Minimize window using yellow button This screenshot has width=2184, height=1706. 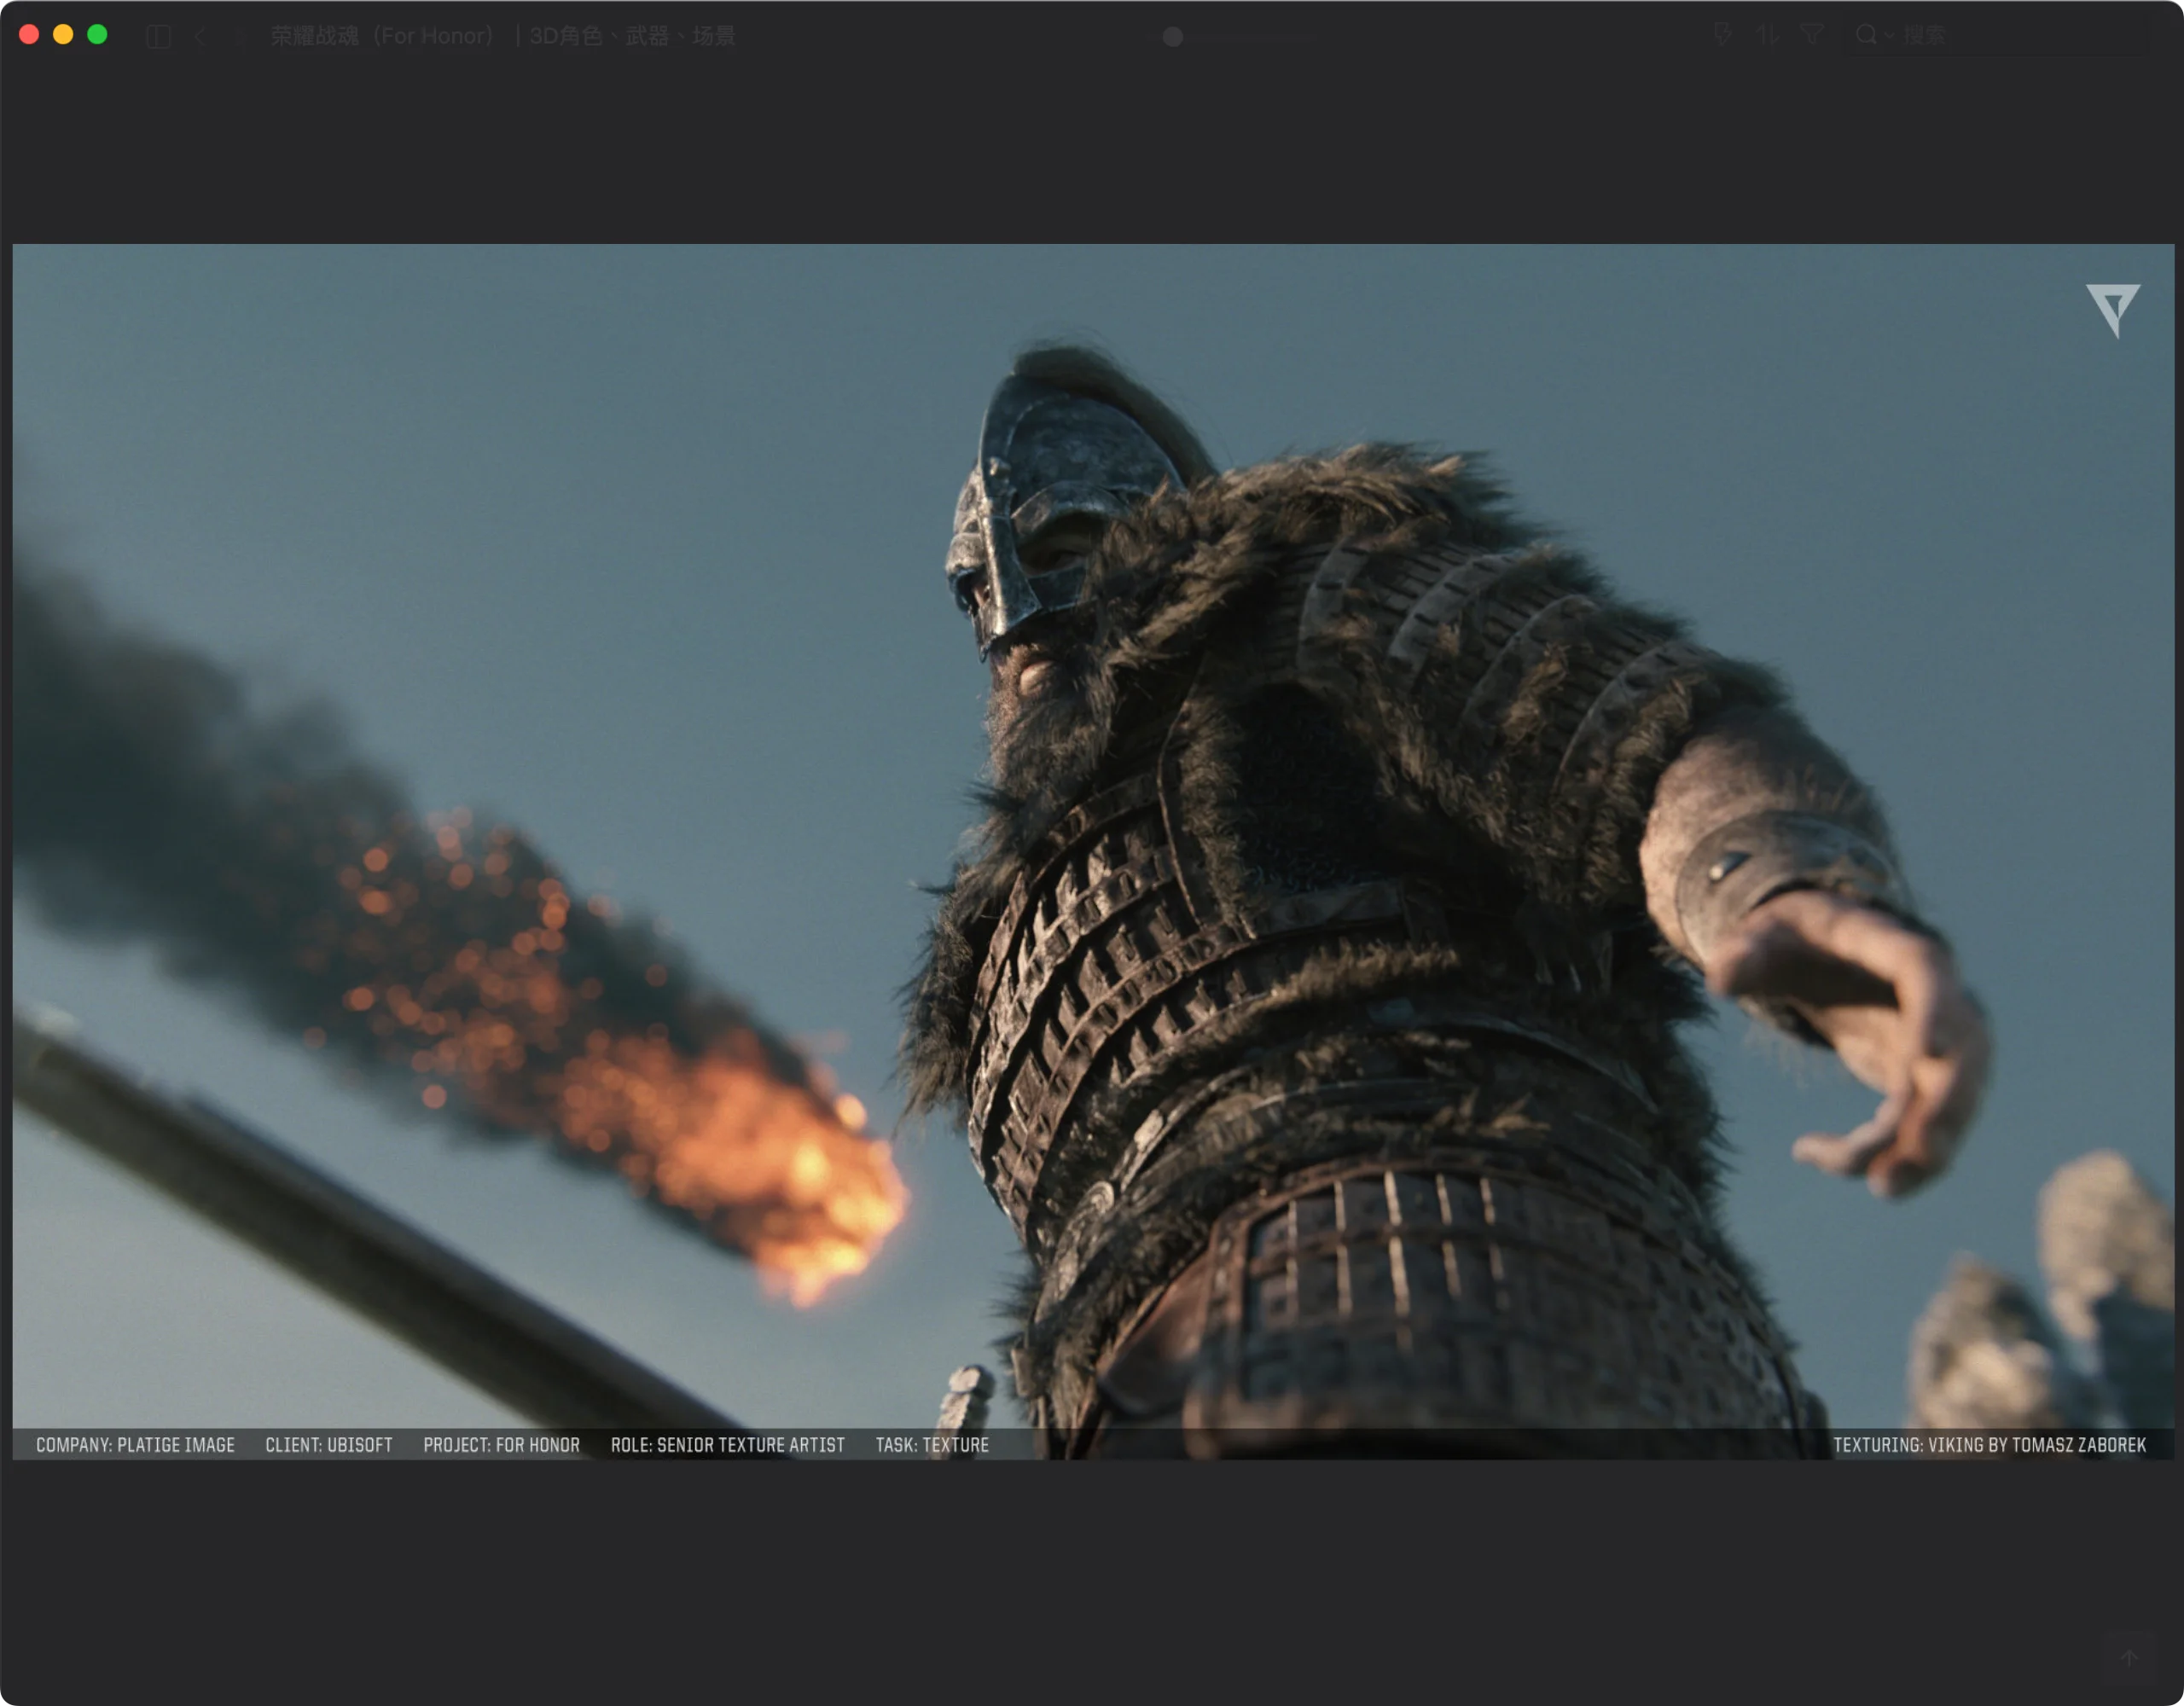(x=63, y=34)
